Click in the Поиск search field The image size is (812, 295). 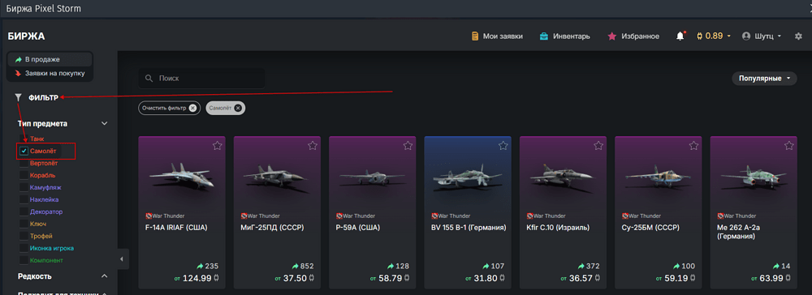[201, 79]
